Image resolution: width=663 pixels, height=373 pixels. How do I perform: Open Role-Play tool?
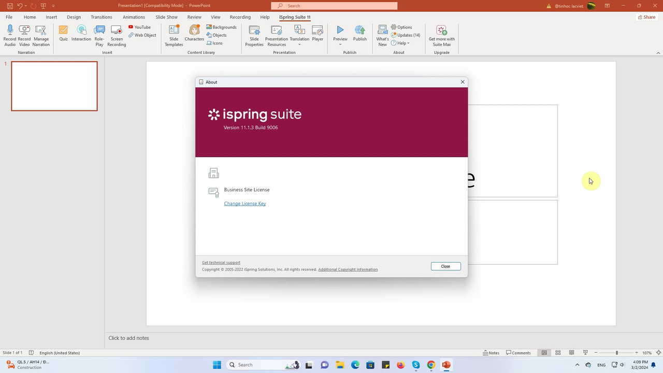[x=99, y=35]
